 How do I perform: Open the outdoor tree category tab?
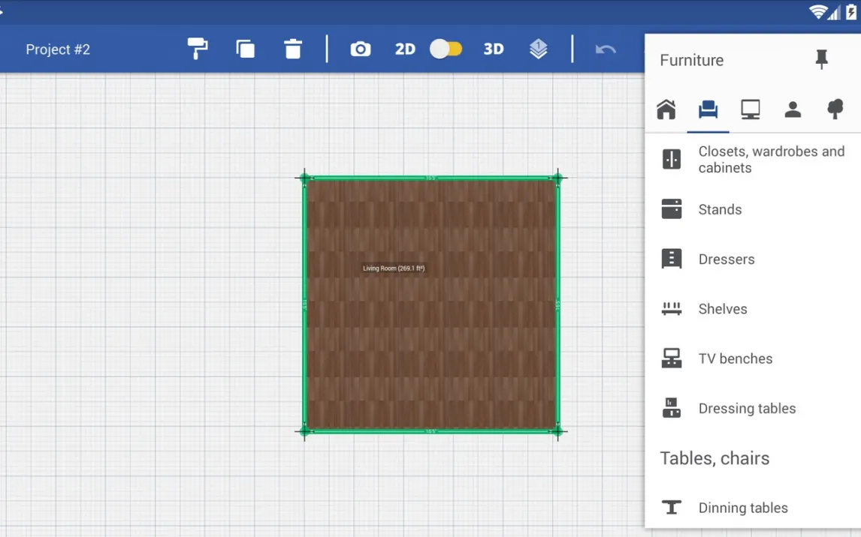coord(835,109)
